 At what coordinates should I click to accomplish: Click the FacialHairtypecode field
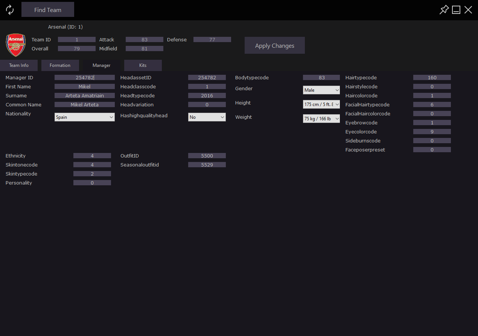[x=432, y=104]
